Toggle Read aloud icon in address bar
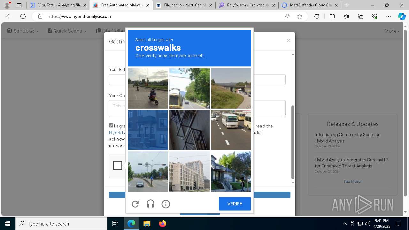This screenshot has height=230, width=409. pos(287,16)
